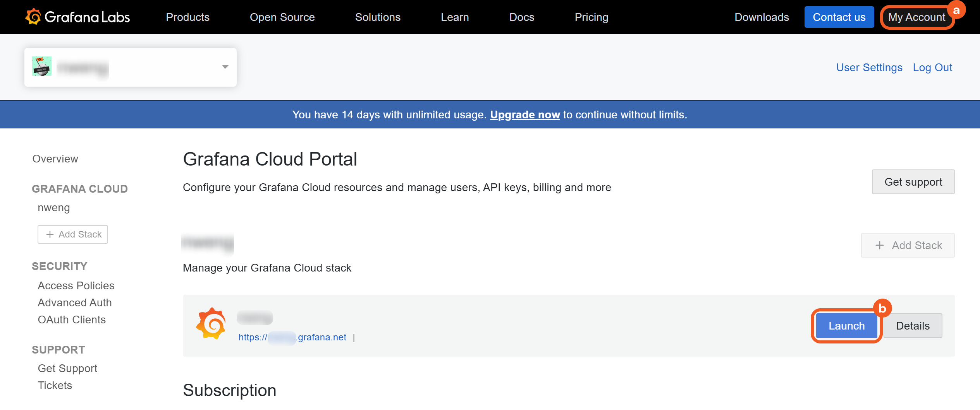Go to the Docs page

(521, 17)
